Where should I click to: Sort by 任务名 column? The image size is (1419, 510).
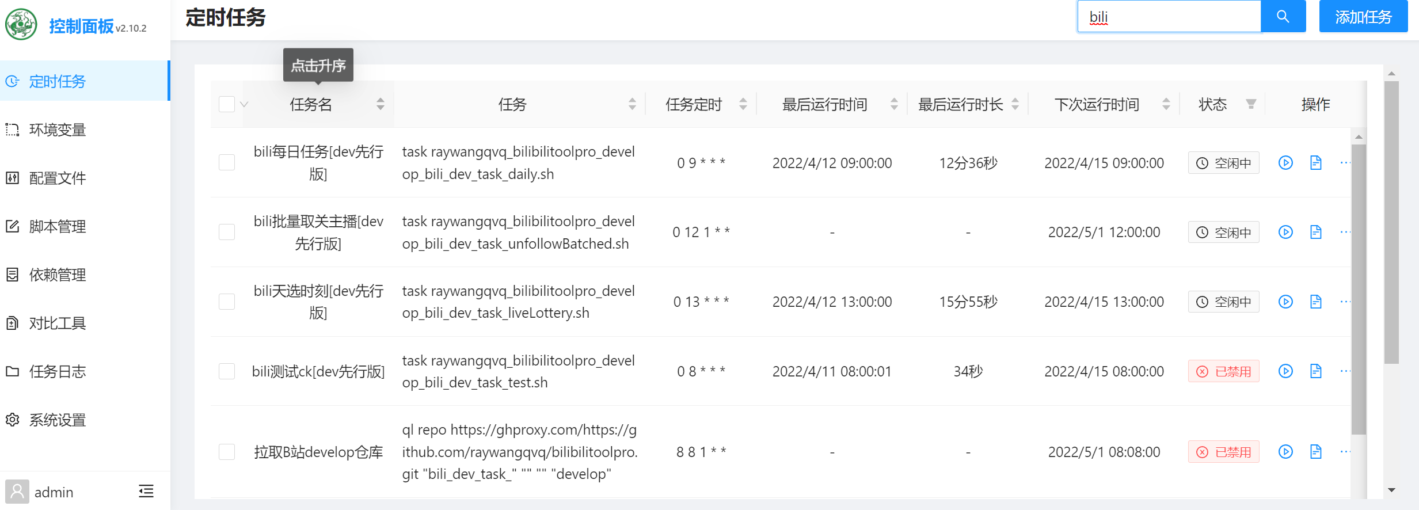(311, 104)
